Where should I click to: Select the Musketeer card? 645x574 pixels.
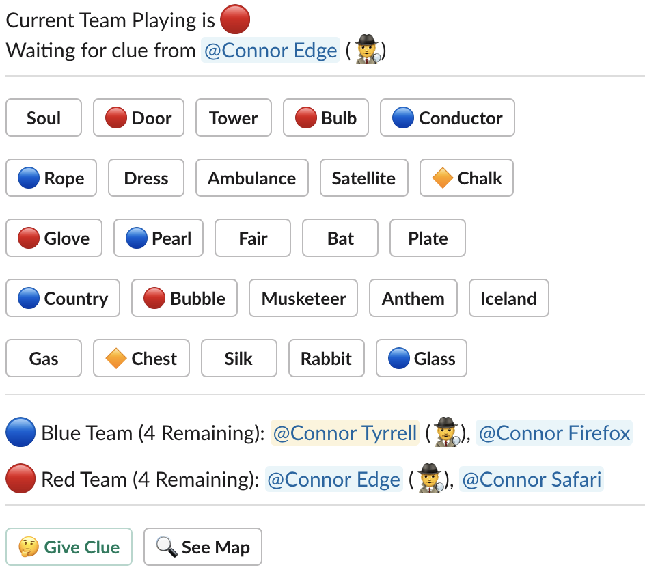point(303,298)
